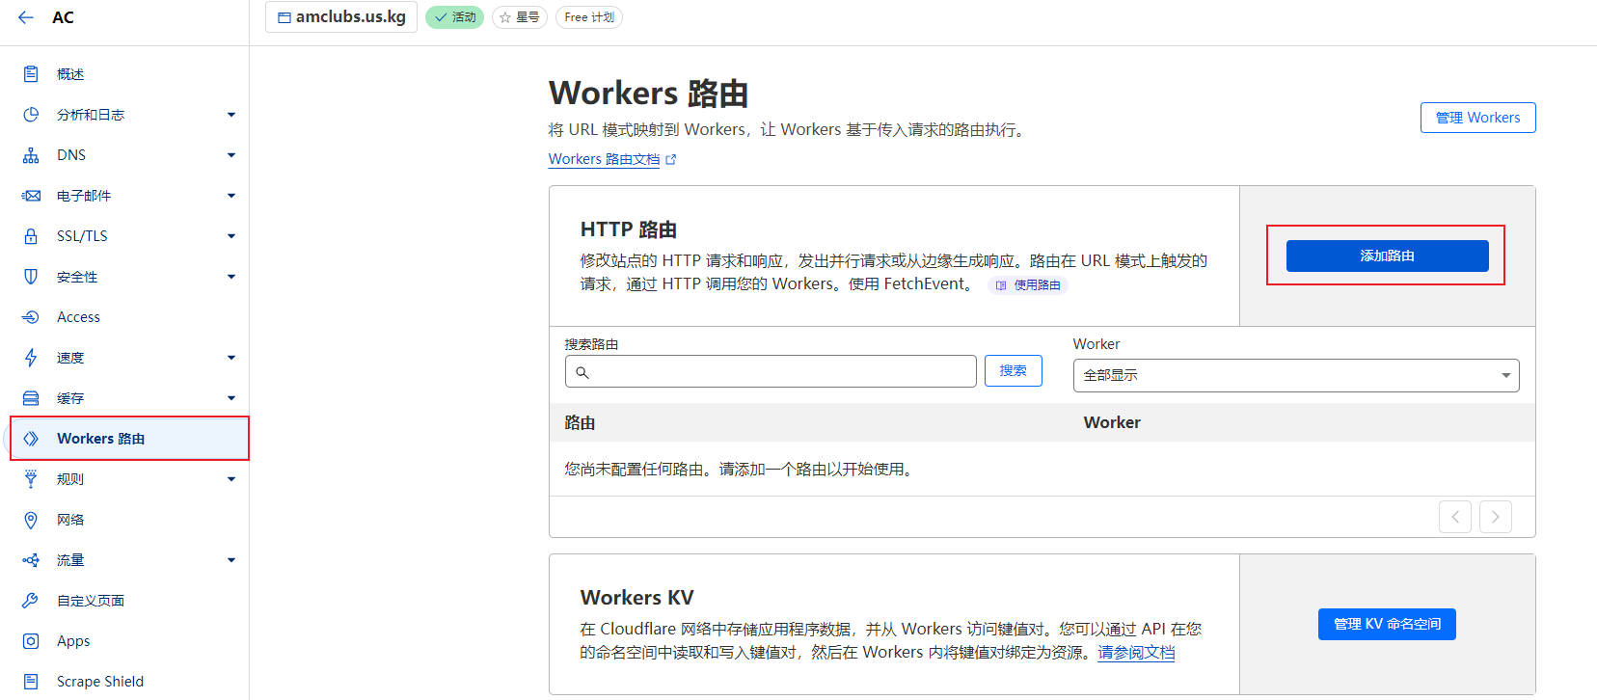
Task: Click the 添加路由 button
Action: click(x=1387, y=256)
